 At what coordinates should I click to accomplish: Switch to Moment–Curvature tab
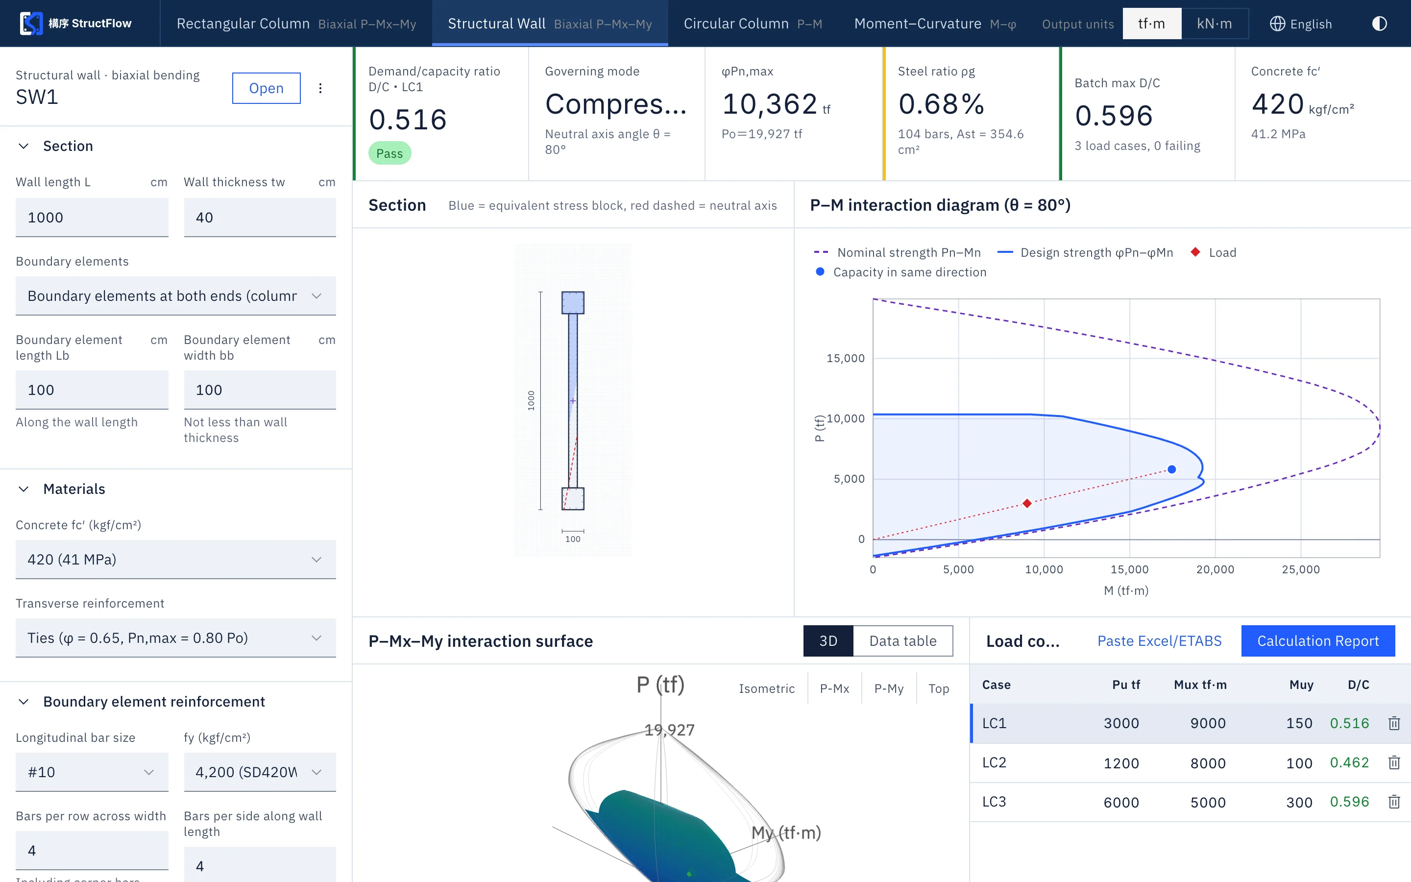[x=935, y=24]
